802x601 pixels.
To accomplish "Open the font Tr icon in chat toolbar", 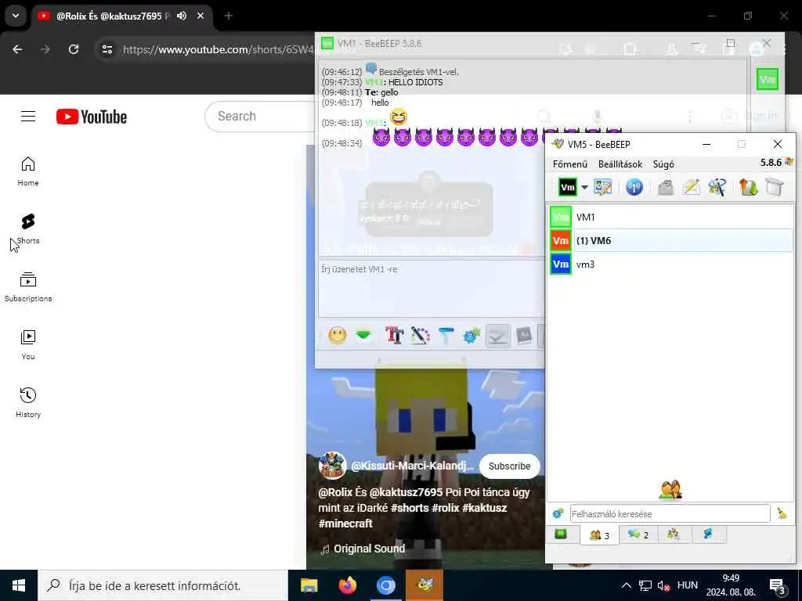I will (x=395, y=336).
